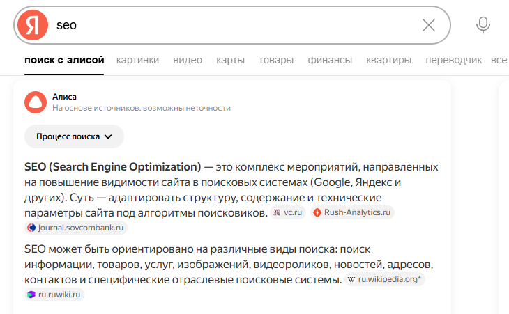Open the Rush-Analytics.ru source link

coord(353,212)
